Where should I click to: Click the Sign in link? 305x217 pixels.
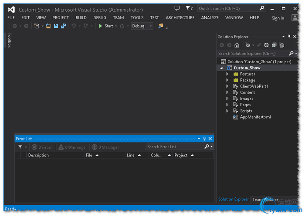[x=278, y=18]
